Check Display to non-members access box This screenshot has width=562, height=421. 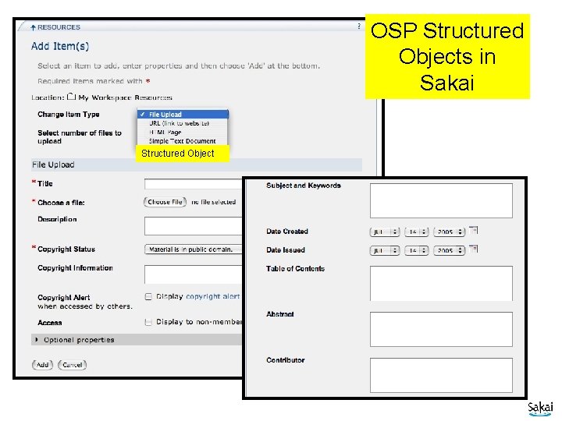(x=148, y=322)
